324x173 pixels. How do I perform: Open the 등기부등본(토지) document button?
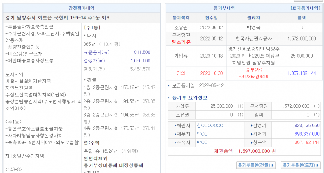(301, 165)
